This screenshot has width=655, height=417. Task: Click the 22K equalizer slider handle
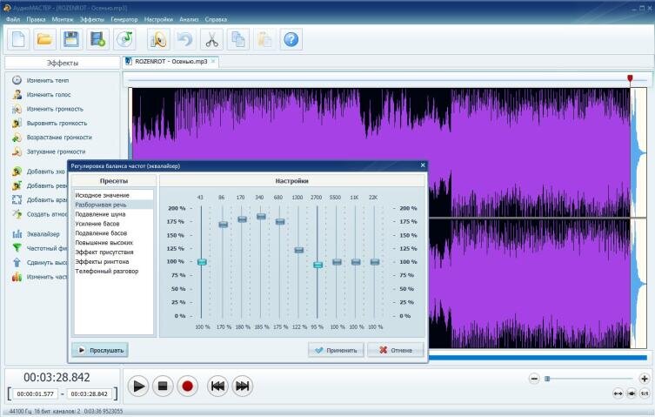pos(375,262)
